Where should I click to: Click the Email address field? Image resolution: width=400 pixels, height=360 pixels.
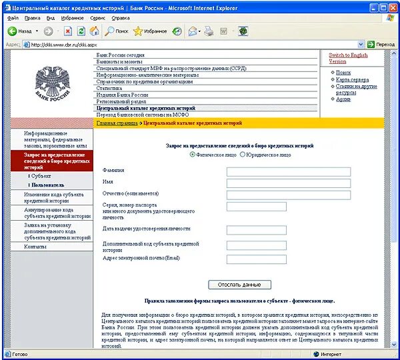click(257, 259)
